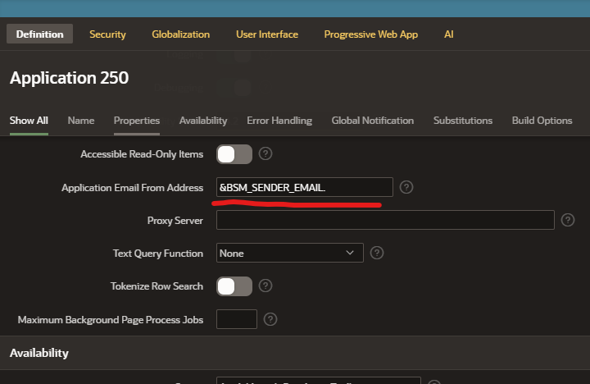Toggle the Tokenize Row Search switch
This screenshot has height=384, width=590.
[234, 286]
